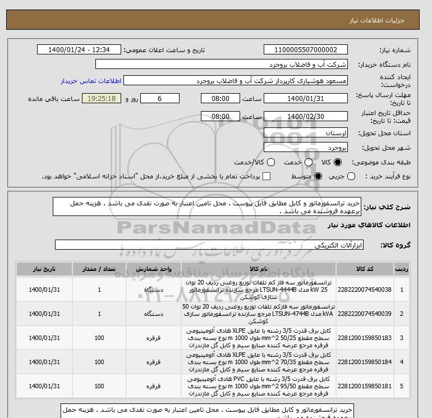Click the requester field مسعود هوشیاری
The width and height of the screenshot is (432, 418).
point(236,80)
